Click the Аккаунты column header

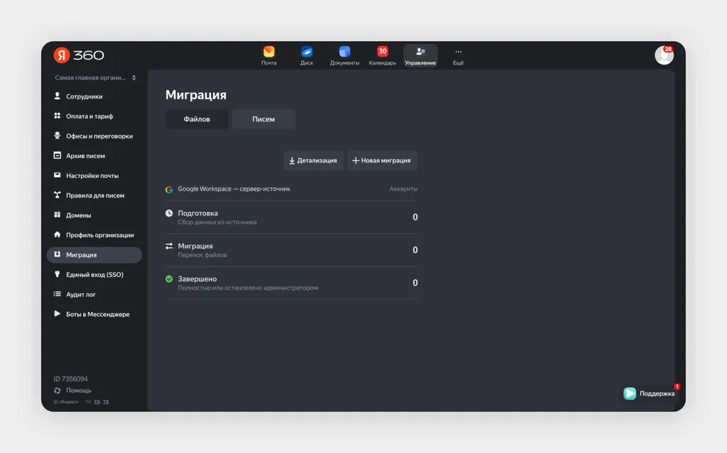point(403,189)
